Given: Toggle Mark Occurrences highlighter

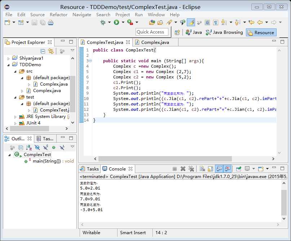Looking at the screenshot, I should click(191, 22).
